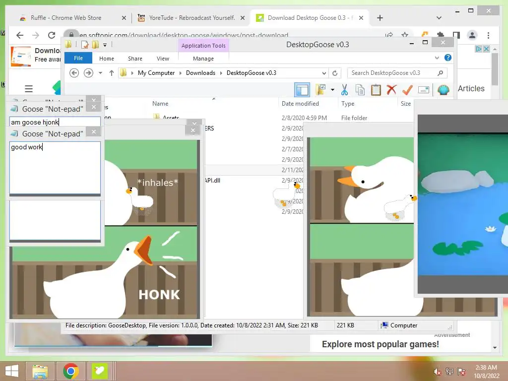This screenshot has width=508, height=381.
Task: Click the red X Delete icon
Action: tap(391, 90)
